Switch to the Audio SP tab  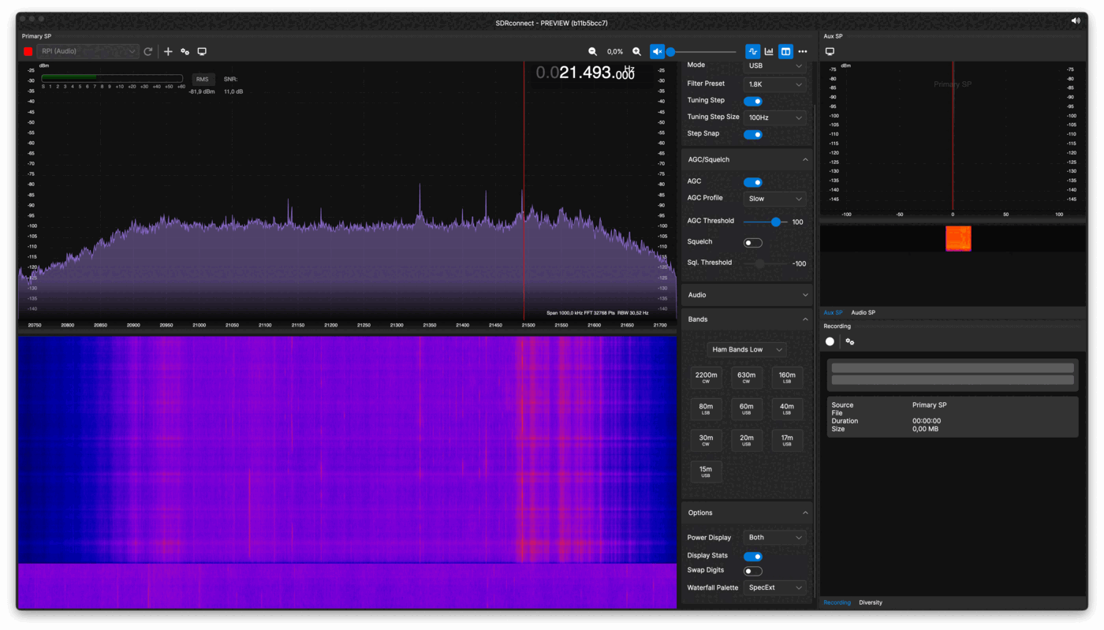pos(863,313)
